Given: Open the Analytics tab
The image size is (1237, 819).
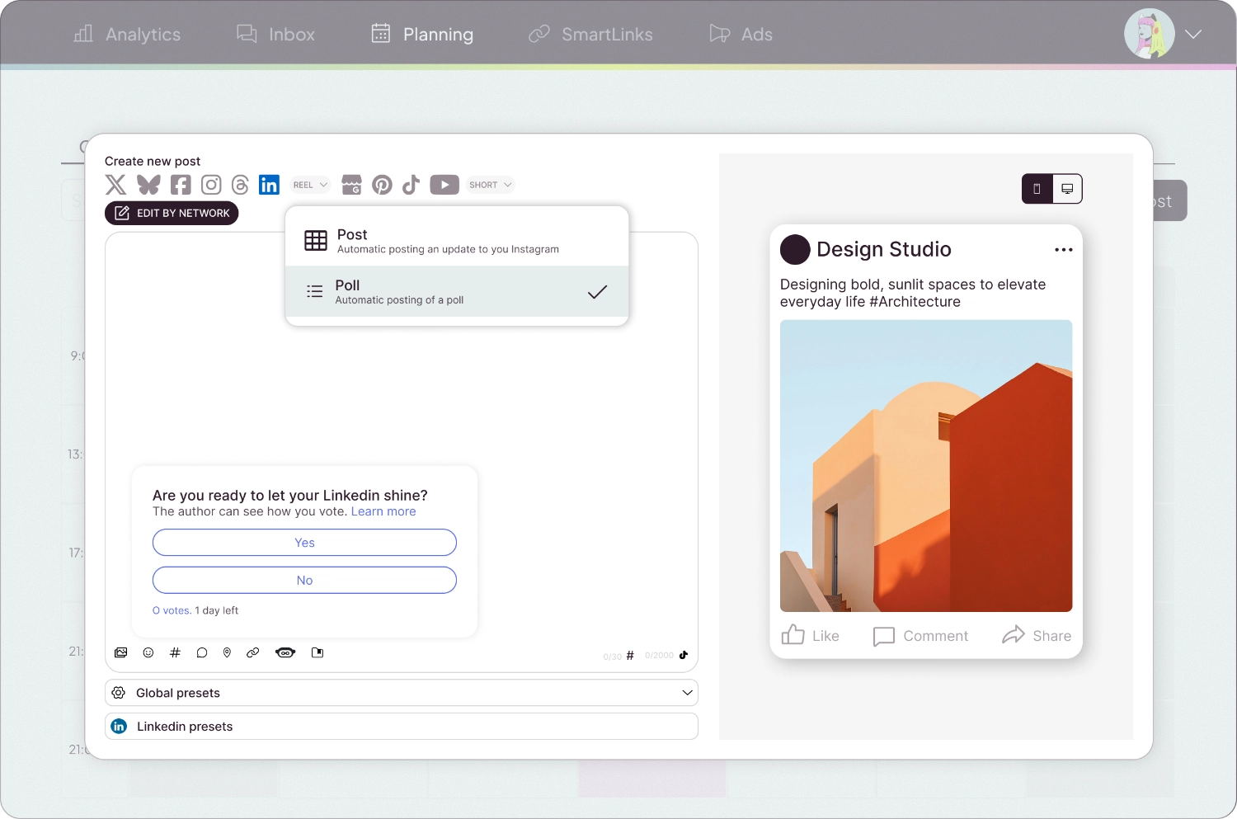Looking at the screenshot, I should (127, 34).
